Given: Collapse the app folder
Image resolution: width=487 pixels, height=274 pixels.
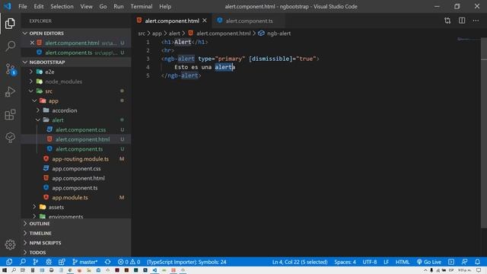Looking at the screenshot, I should click(x=76, y=100).
